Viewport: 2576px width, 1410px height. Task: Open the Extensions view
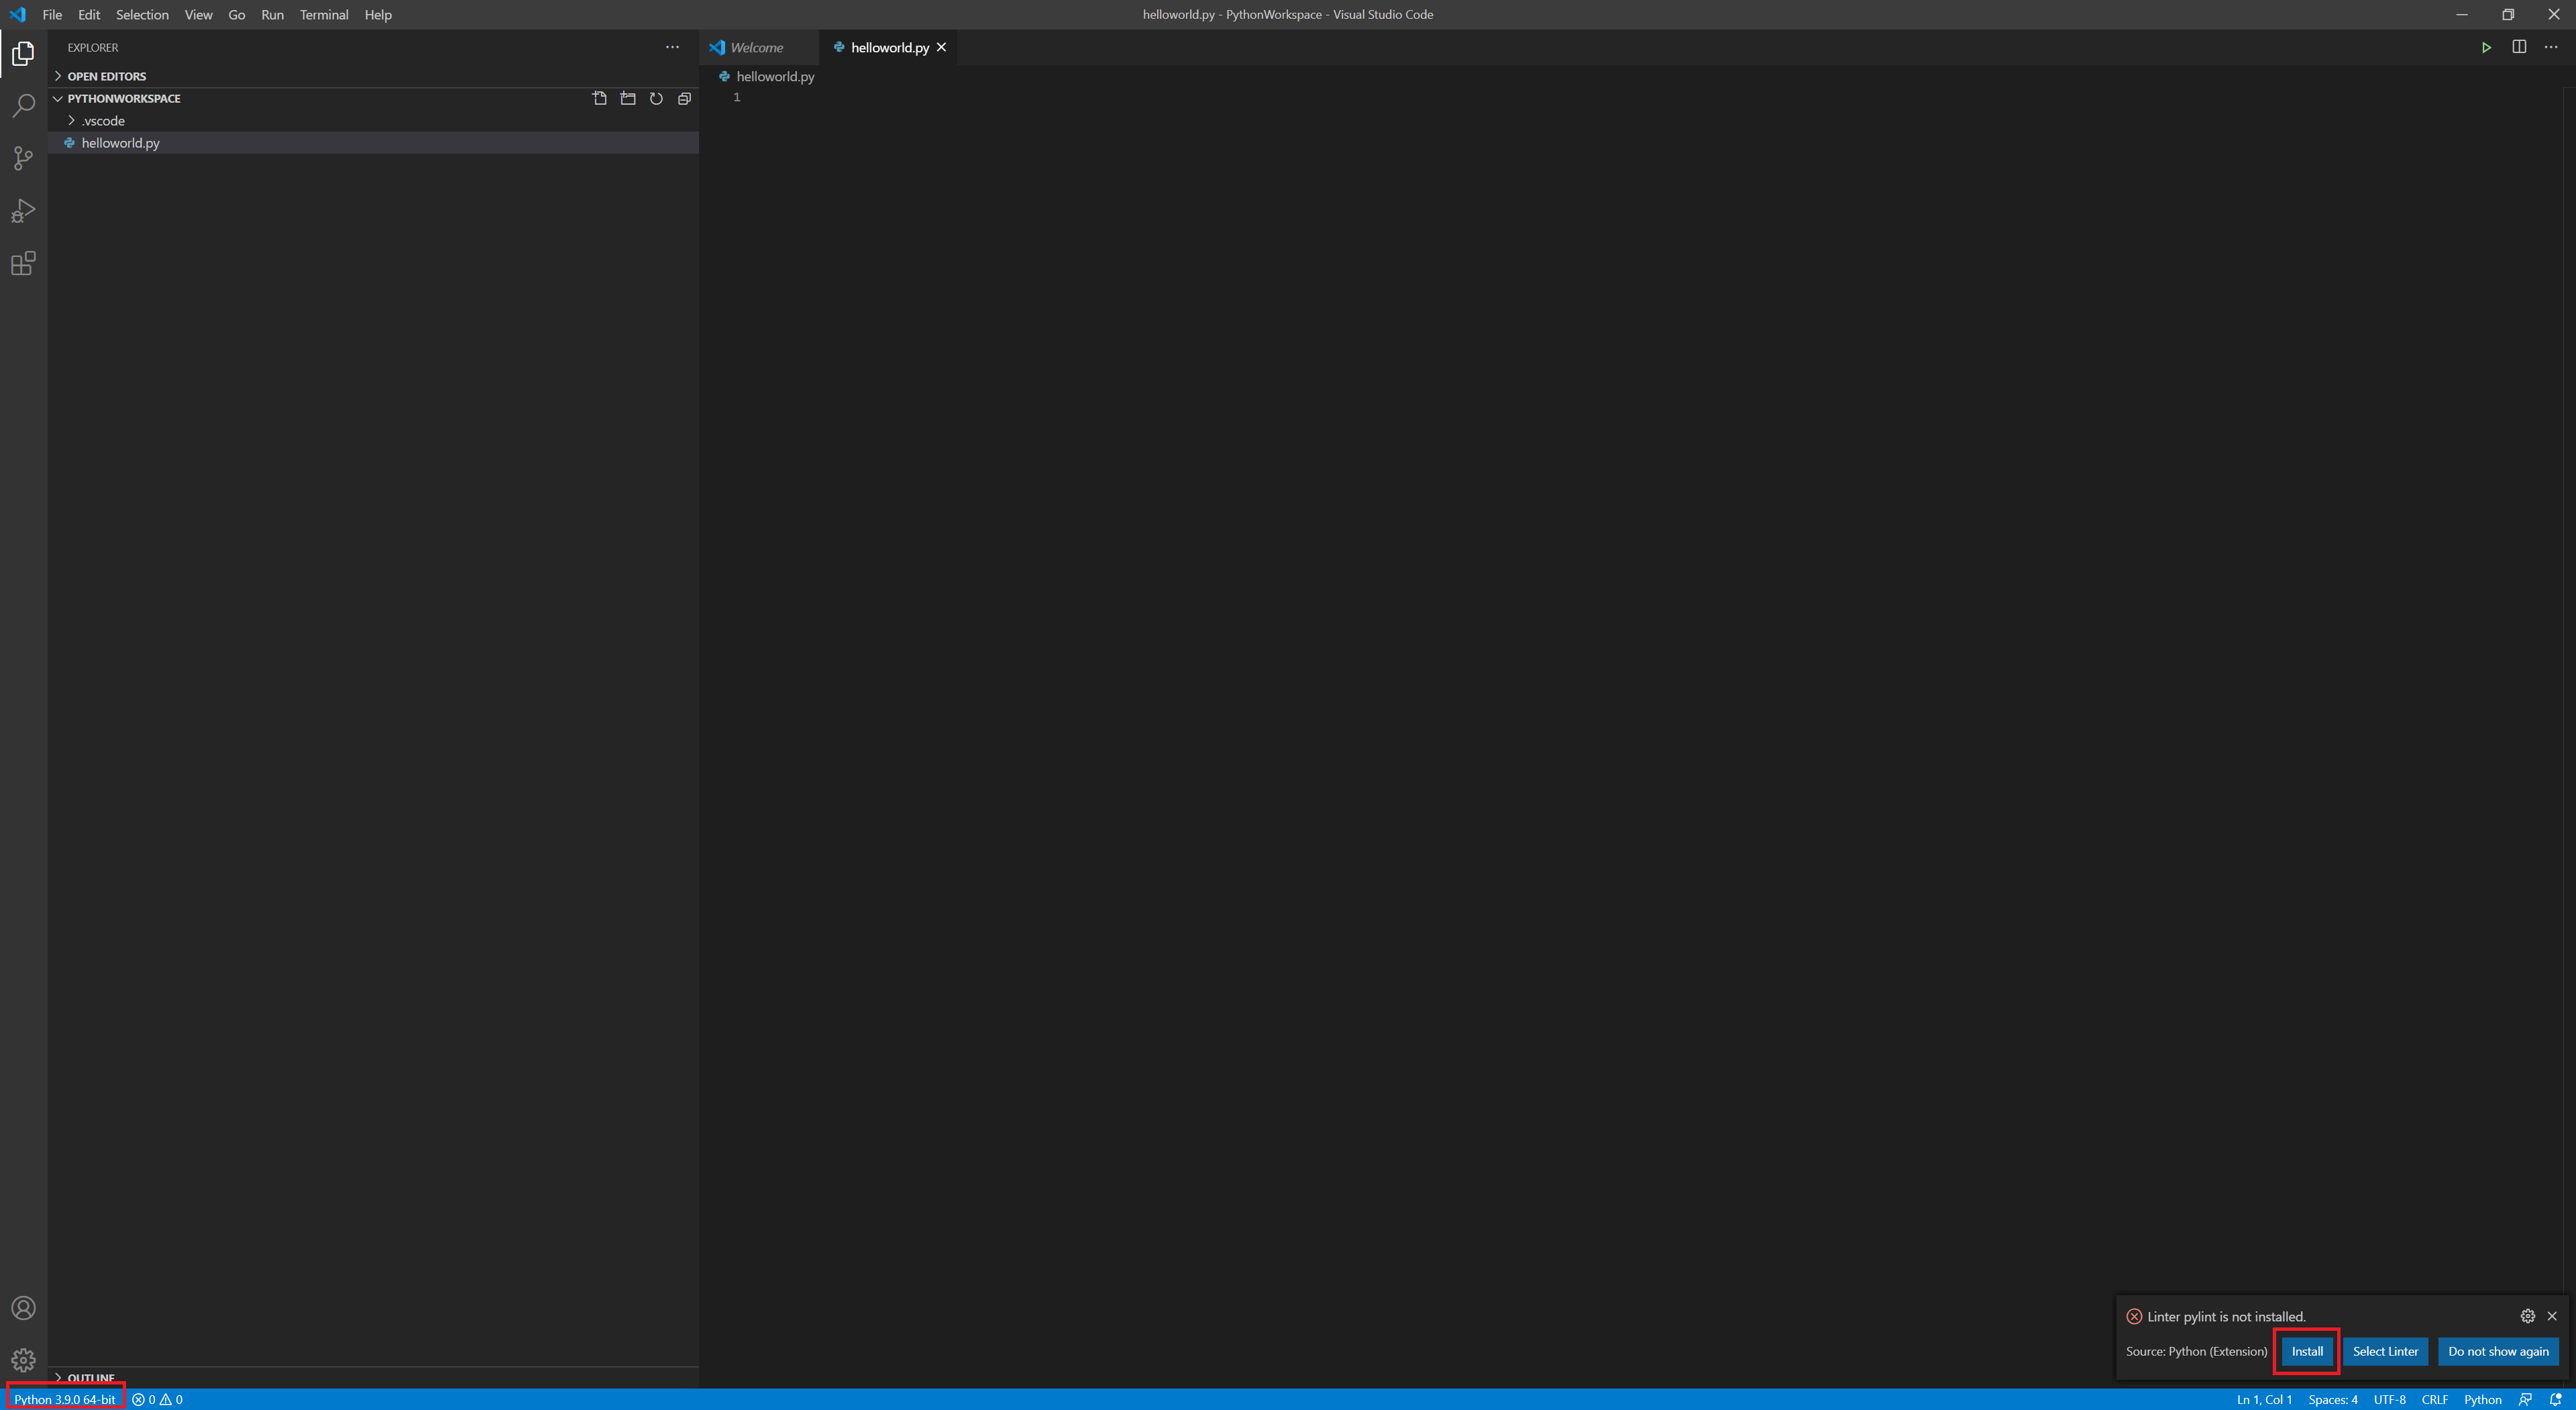click(23, 264)
